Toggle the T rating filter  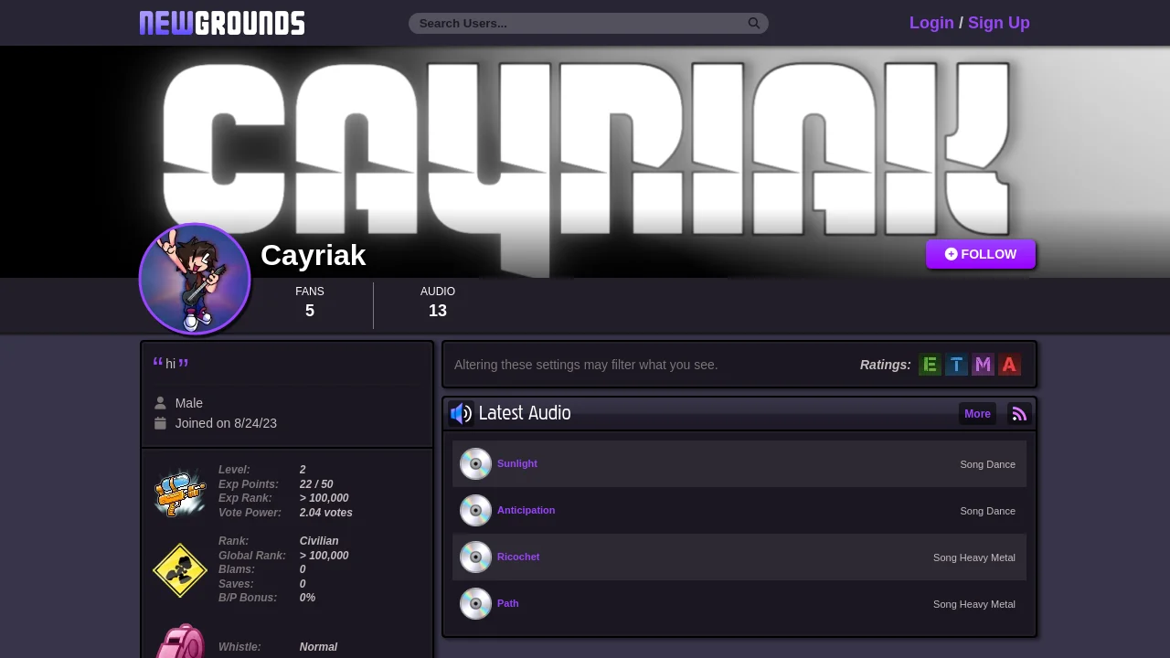pyautogui.click(x=956, y=365)
